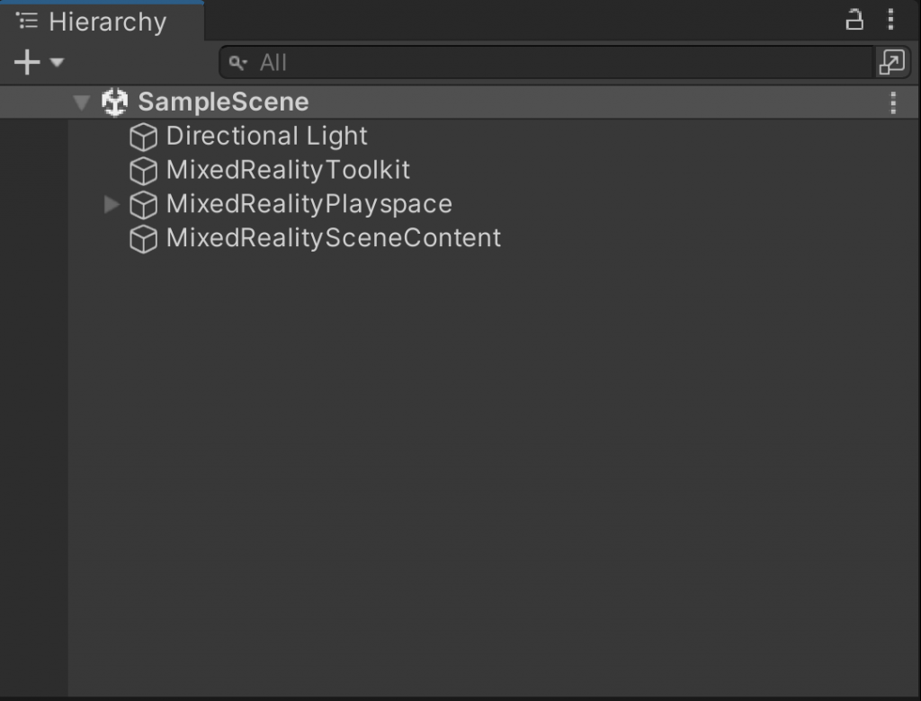Expand MixedRealityPlayspace children

(111, 204)
